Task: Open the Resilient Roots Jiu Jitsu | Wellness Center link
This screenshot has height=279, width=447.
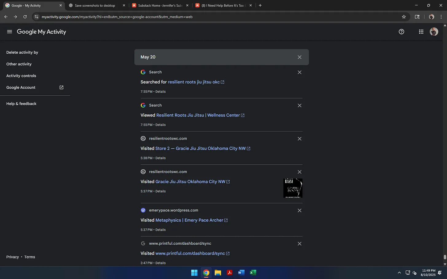Action: coord(198,115)
